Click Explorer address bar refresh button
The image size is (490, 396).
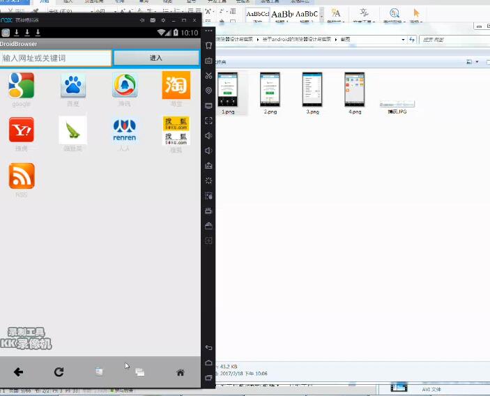click(x=412, y=39)
